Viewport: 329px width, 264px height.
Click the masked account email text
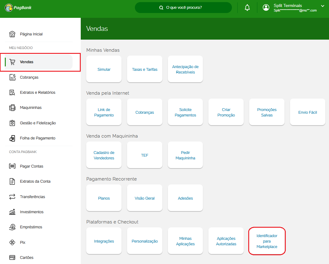295,10
